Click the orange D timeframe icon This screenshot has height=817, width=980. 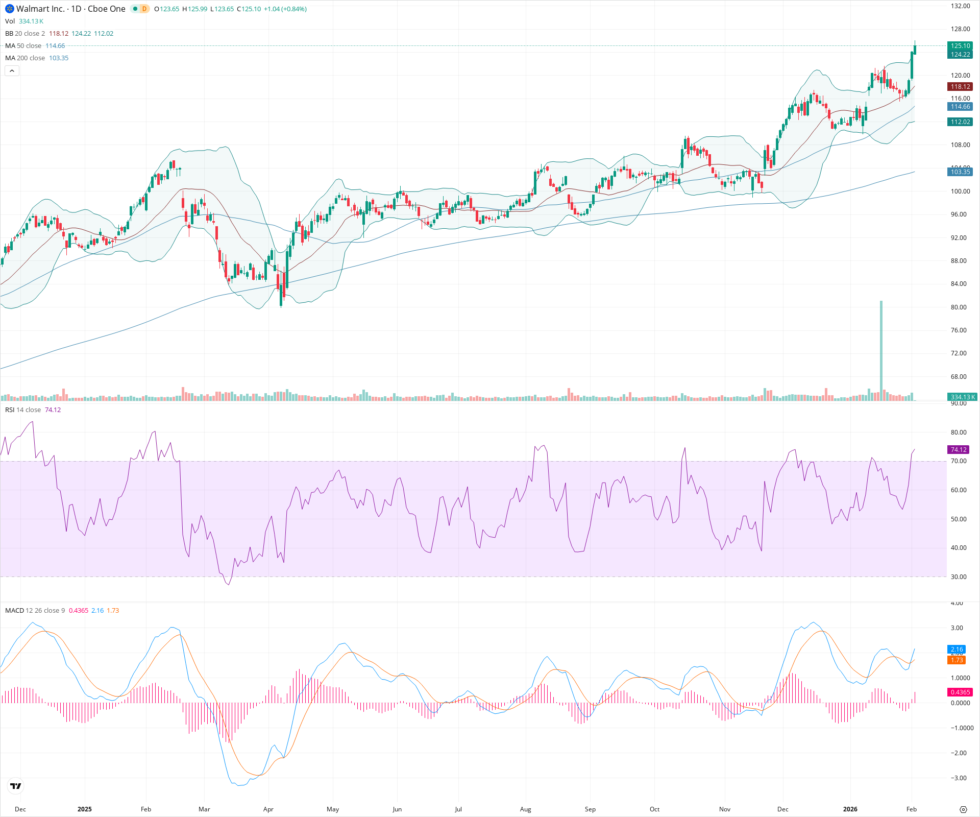pyautogui.click(x=143, y=9)
